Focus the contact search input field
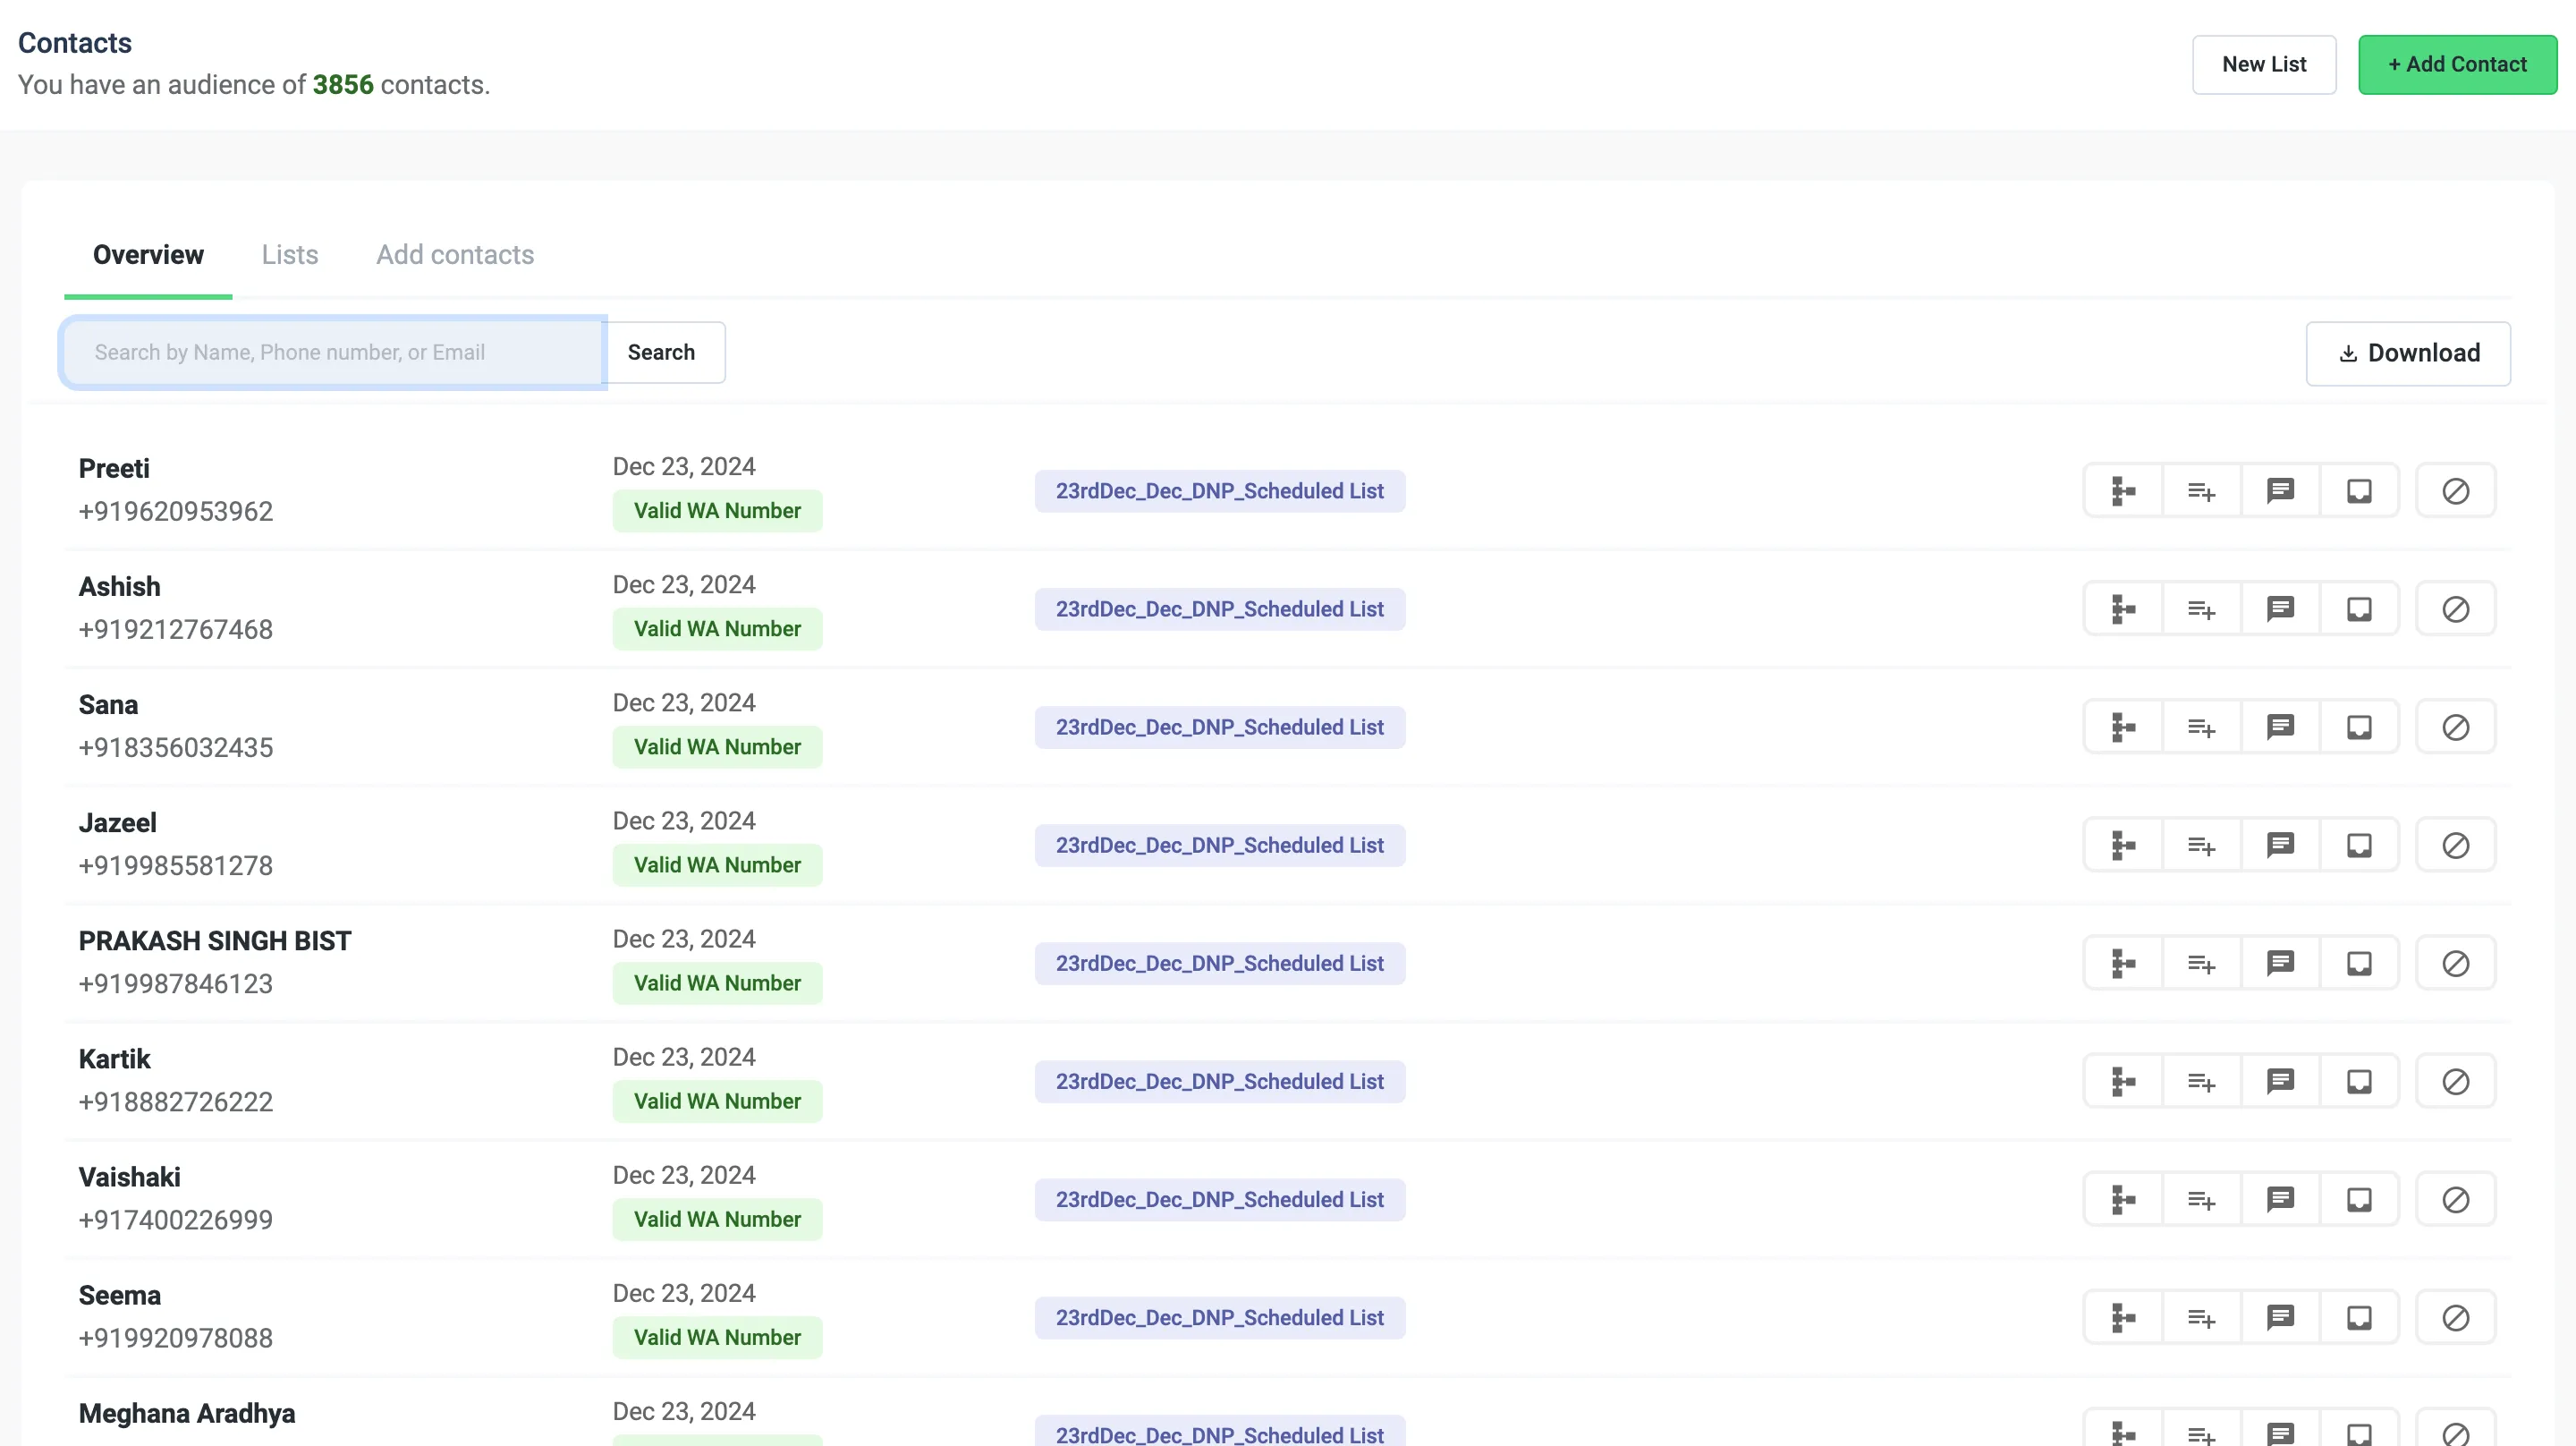2576x1446 pixels. [x=333, y=353]
